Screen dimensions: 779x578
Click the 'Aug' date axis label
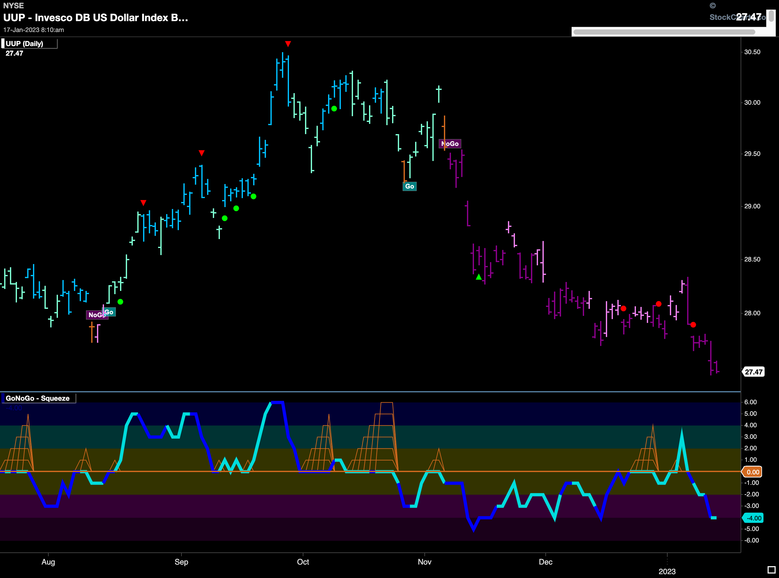coord(48,562)
